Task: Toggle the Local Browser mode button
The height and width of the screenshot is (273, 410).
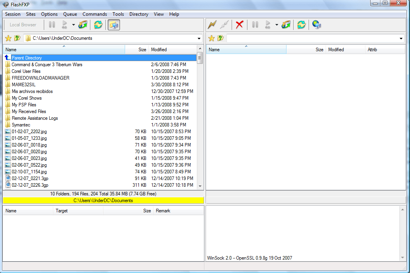Action: 23,24
